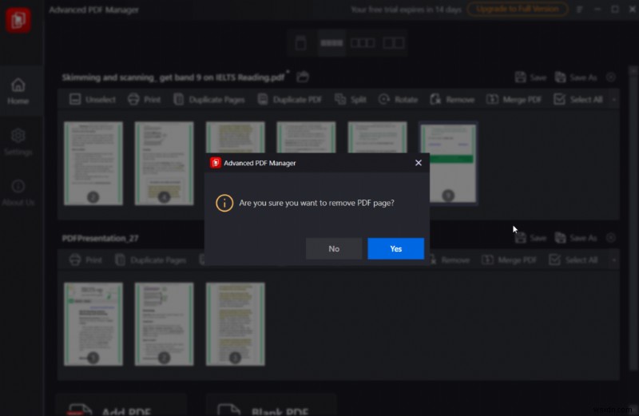Screen dimensions: 639x416
Task: Save As for PDFPresentation_27
Action: 575,237
